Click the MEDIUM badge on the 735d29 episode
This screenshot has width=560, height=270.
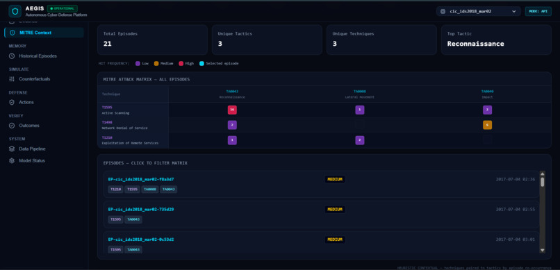(x=335, y=210)
